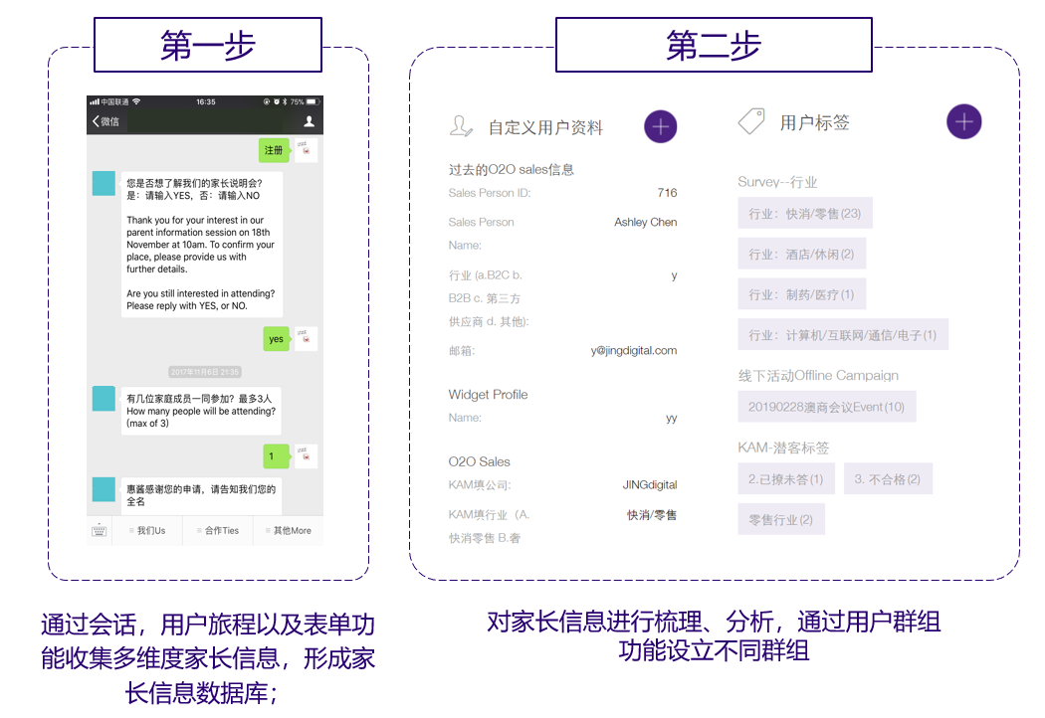Choose the 行业：制药/医疗(1) tag

click(x=801, y=294)
